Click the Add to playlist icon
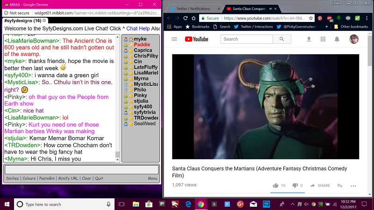The width and height of the screenshot is (374, 210). [x=340, y=185]
